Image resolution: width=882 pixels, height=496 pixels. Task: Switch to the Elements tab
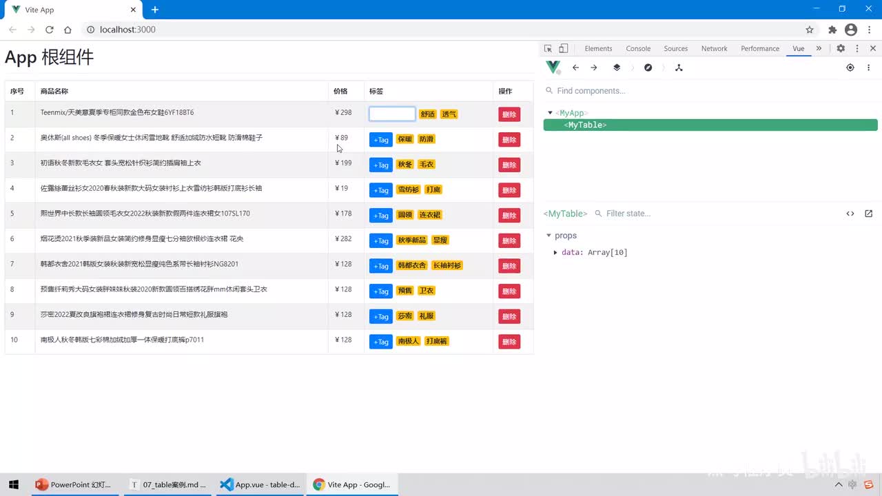click(598, 48)
